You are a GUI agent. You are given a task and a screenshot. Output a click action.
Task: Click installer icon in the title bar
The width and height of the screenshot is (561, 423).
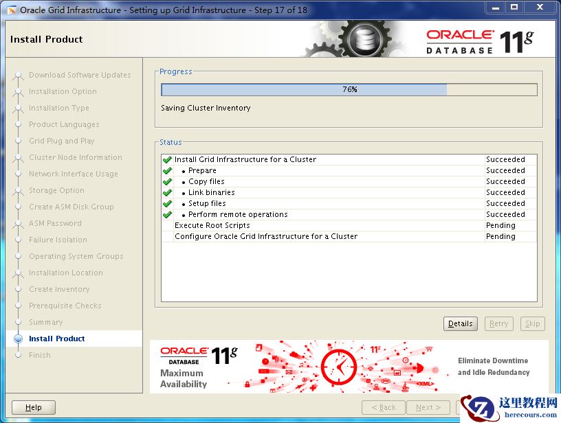12,10
